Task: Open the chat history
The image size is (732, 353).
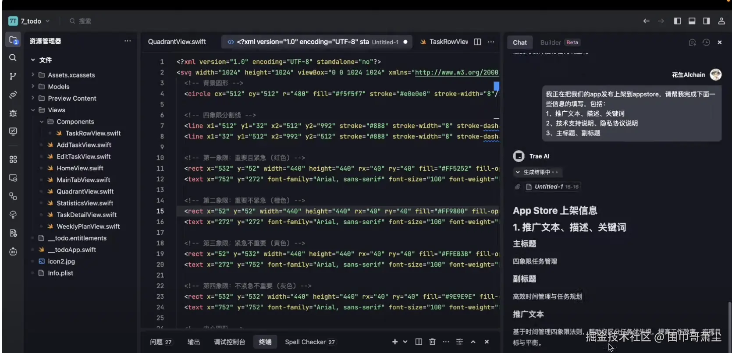Action: pyautogui.click(x=706, y=42)
